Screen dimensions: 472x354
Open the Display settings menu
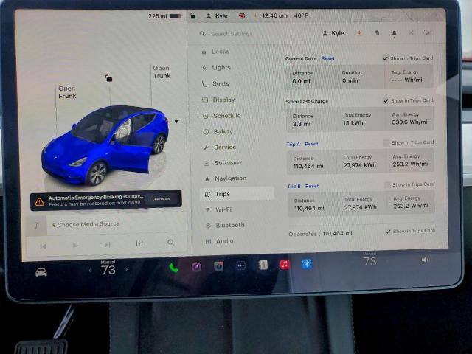pyautogui.click(x=219, y=100)
